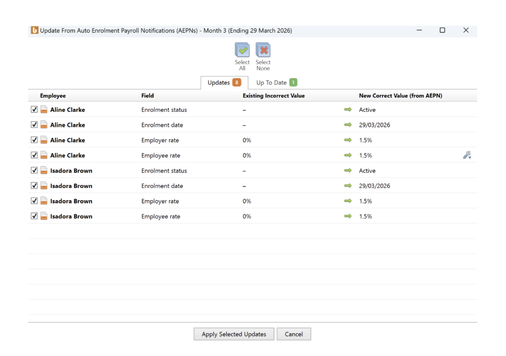Click green arrow on Aline Clarke Employer rate row
The width and height of the screenshot is (506, 356).
coord(348,140)
